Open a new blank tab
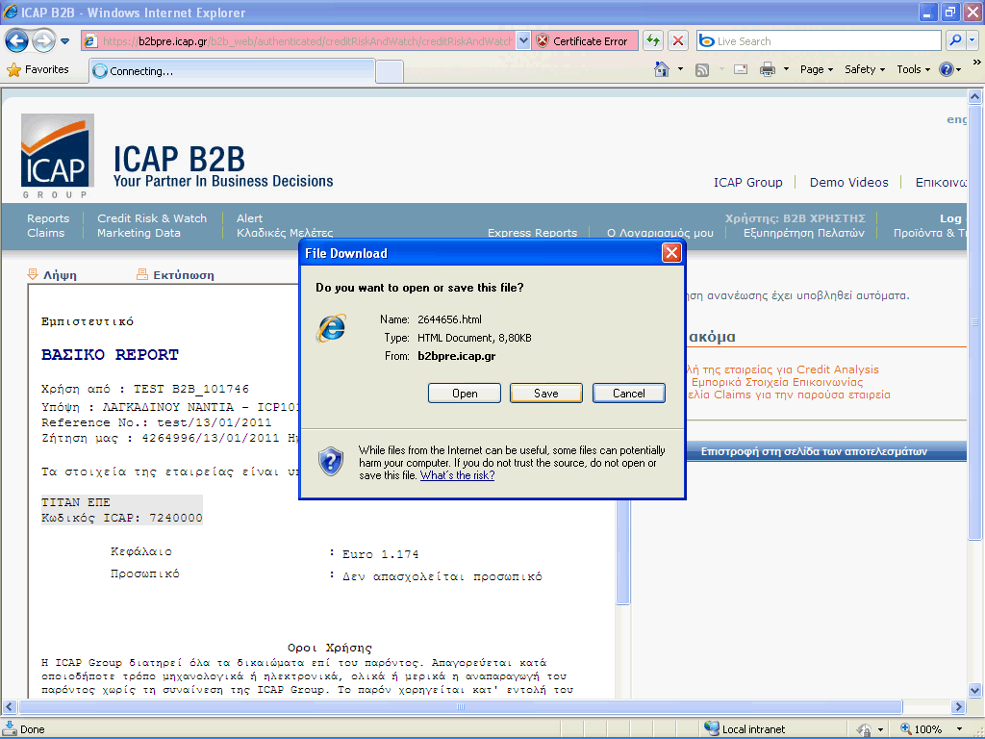Image resolution: width=985 pixels, height=739 pixels. point(390,71)
